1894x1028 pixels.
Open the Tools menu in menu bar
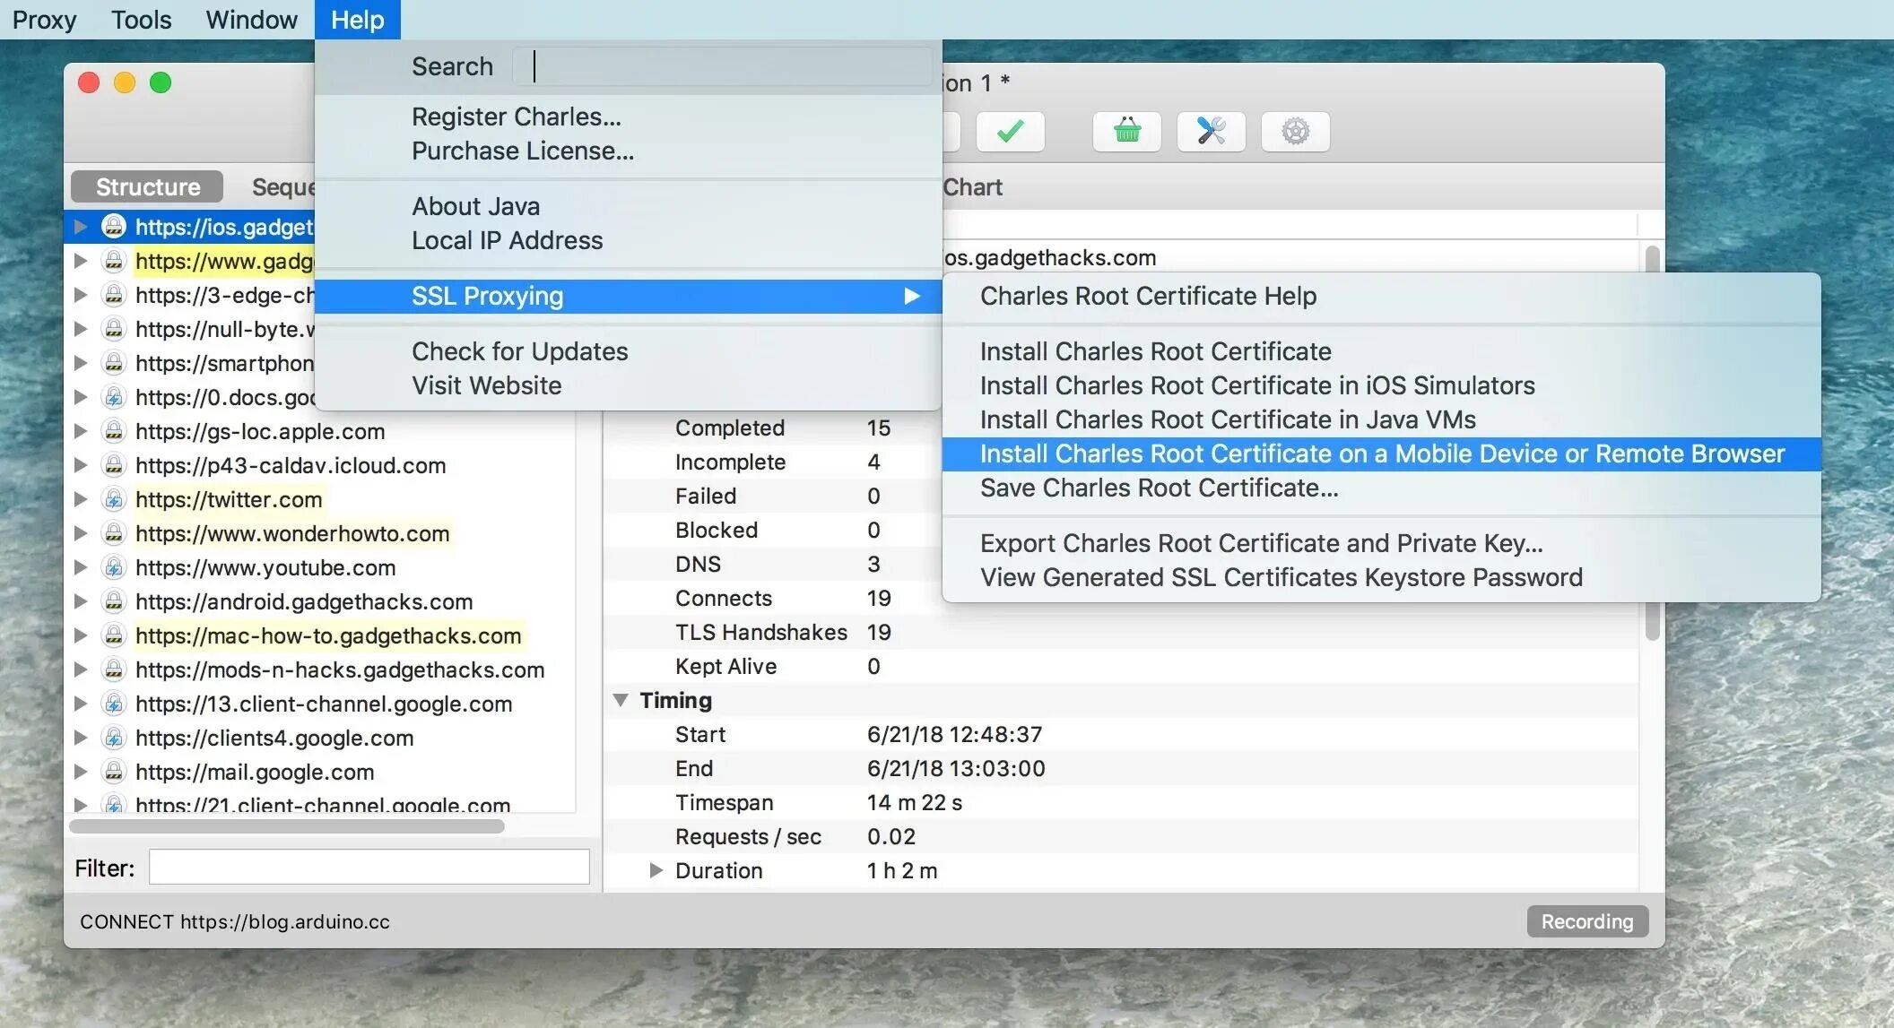click(141, 20)
